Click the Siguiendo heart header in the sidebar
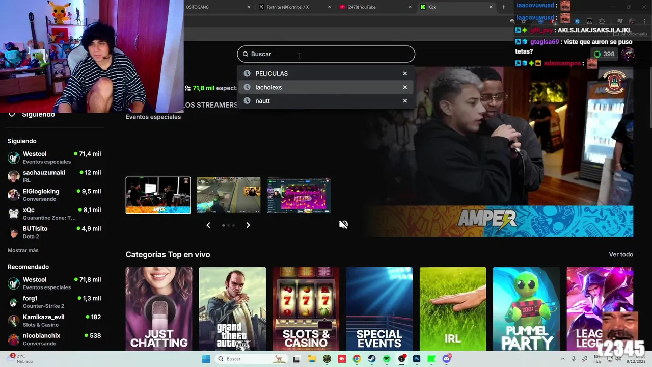Screen dimensions: 652x367 pyautogui.click(x=32, y=115)
